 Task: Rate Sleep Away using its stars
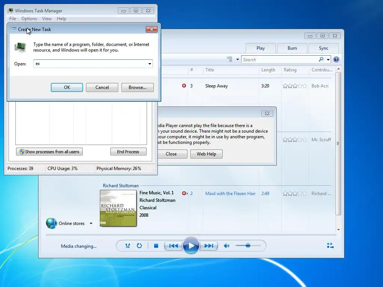[x=295, y=86]
